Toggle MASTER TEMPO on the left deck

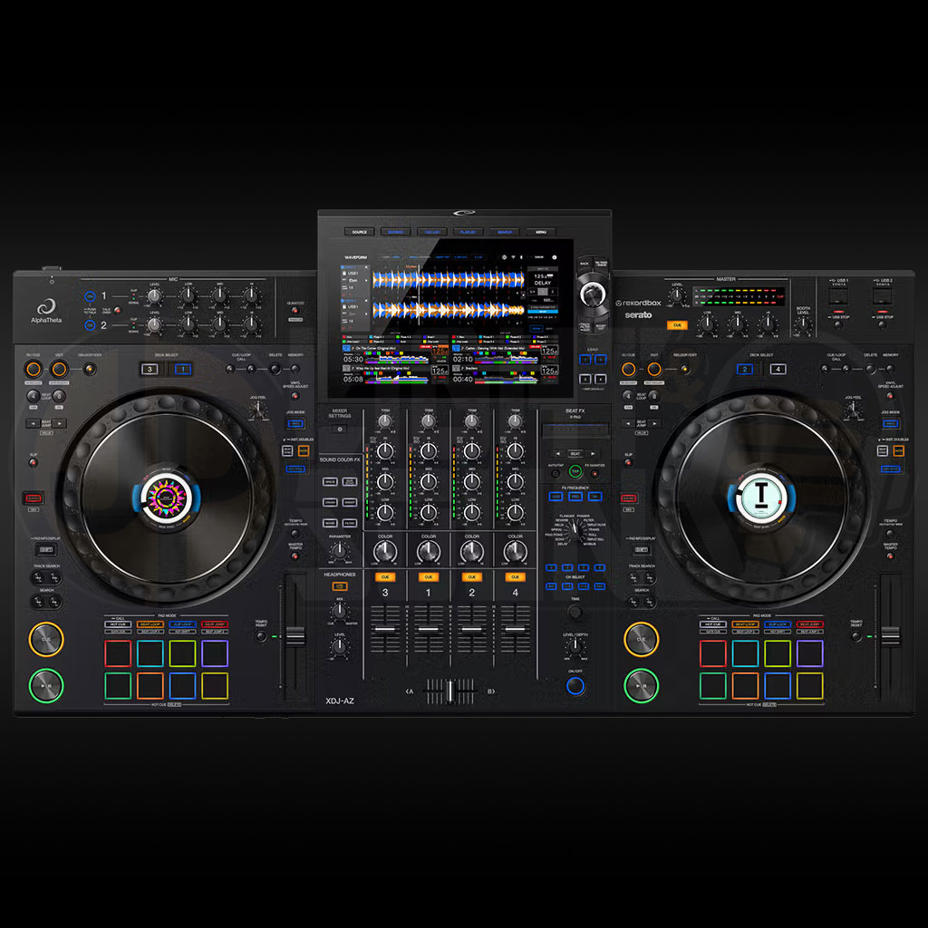tap(295, 556)
